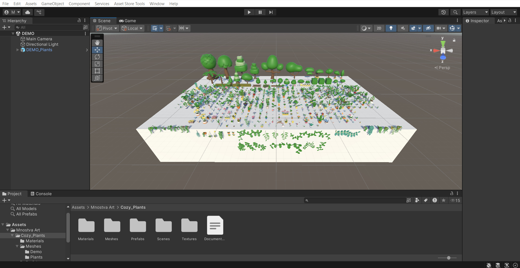
Task: Open Search by Label filter in Project
Action: point(426,200)
